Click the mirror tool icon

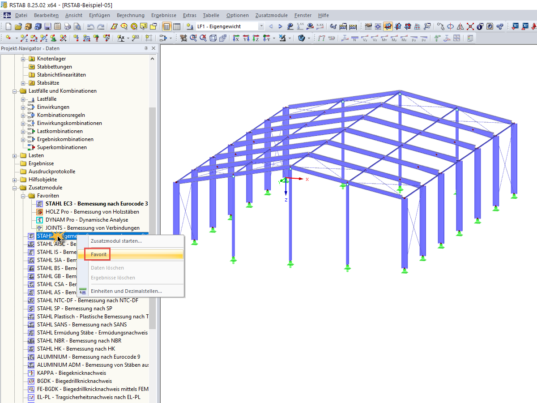[x=460, y=26]
